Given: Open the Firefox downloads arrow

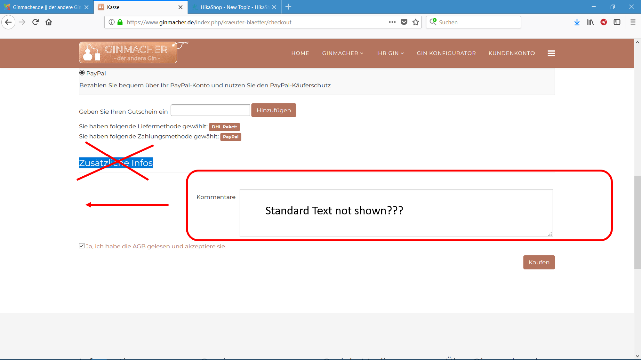Looking at the screenshot, I should tap(577, 22).
